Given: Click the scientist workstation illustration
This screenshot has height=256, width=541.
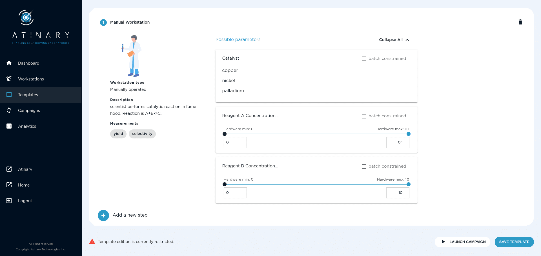Looking at the screenshot, I should pos(132,56).
